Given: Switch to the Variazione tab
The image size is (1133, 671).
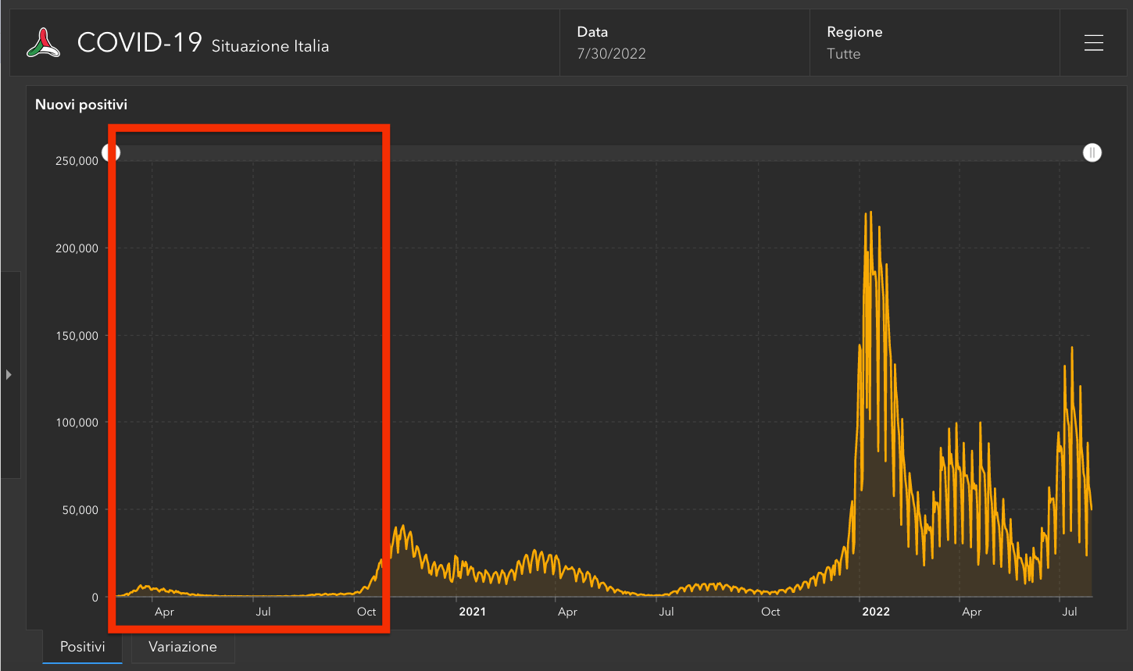Looking at the screenshot, I should tap(183, 647).
